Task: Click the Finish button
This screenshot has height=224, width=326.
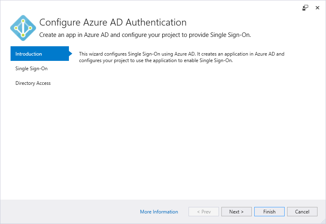Action: 270,212
